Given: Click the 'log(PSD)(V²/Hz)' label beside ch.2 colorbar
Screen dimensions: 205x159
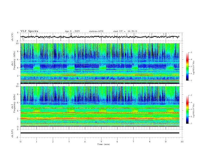Looking at the screenshot, I should coord(194,111).
